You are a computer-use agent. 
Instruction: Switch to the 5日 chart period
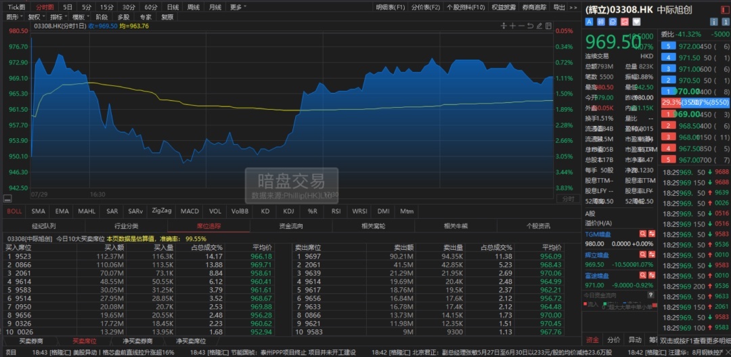[x=68, y=7]
